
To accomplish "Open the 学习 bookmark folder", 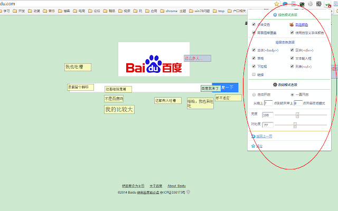I will (x=5, y=11).
